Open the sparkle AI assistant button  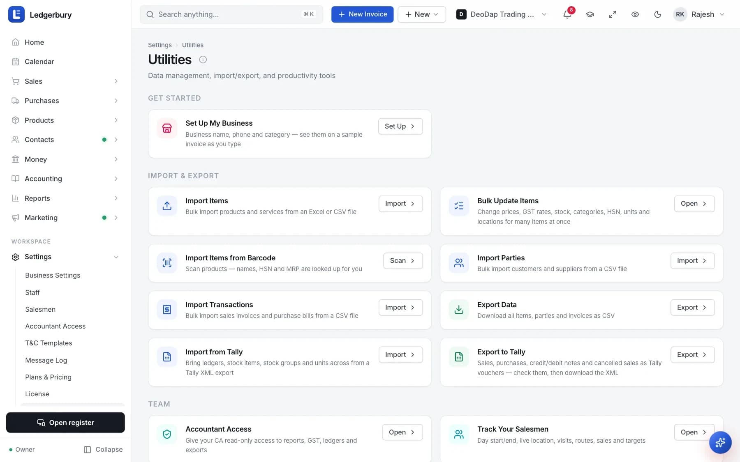click(720, 442)
